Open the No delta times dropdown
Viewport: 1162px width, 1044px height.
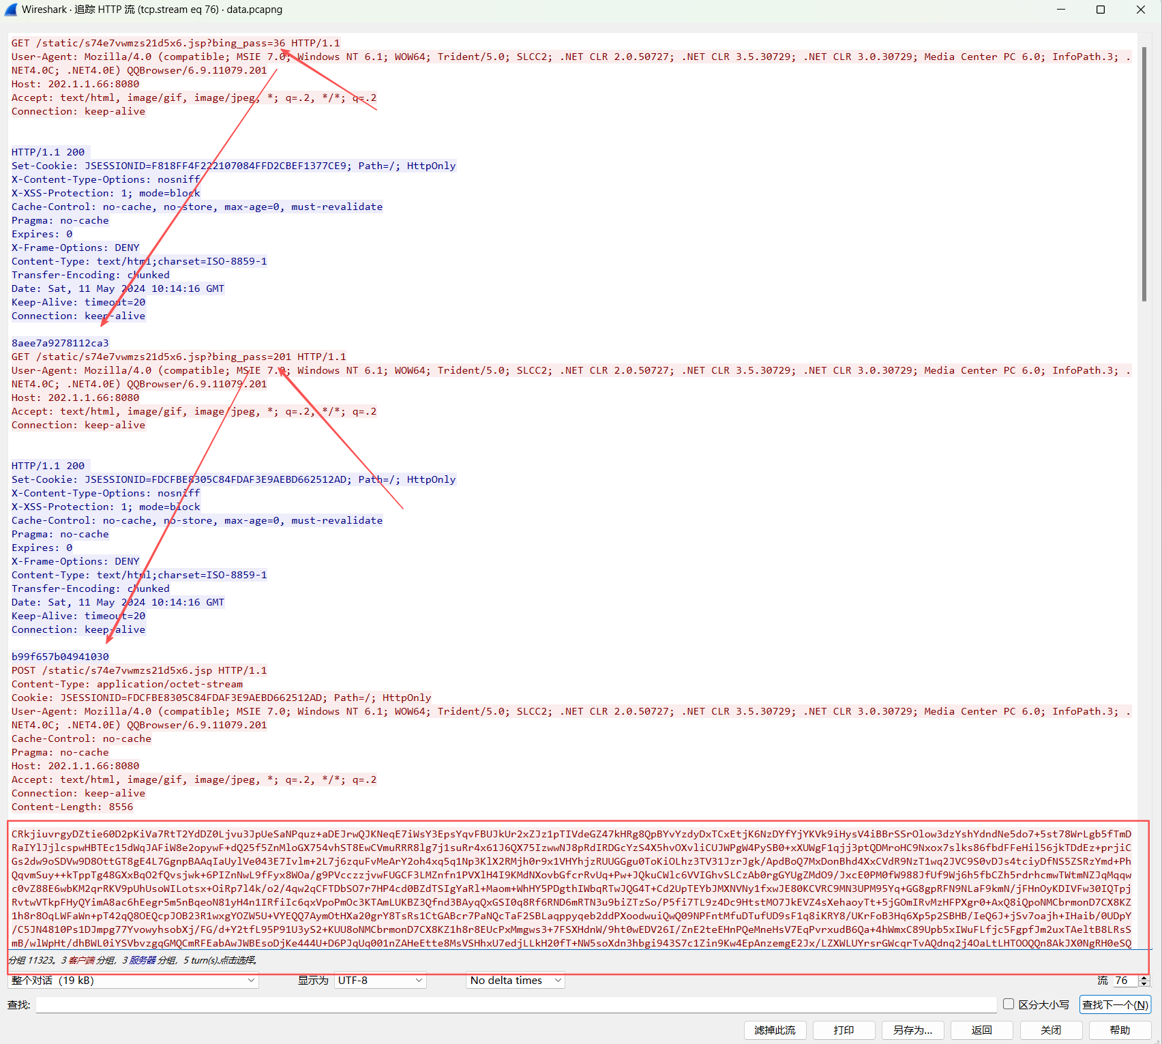516,981
